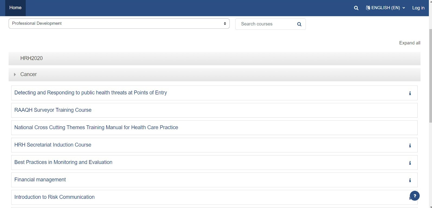Open Introduction to Risk Communication course
The width and height of the screenshot is (432, 208).
pyautogui.click(x=54, y=197)
